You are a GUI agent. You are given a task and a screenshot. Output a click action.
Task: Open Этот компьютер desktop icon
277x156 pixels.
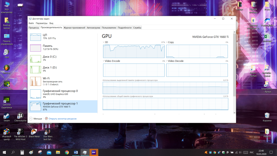7,8
